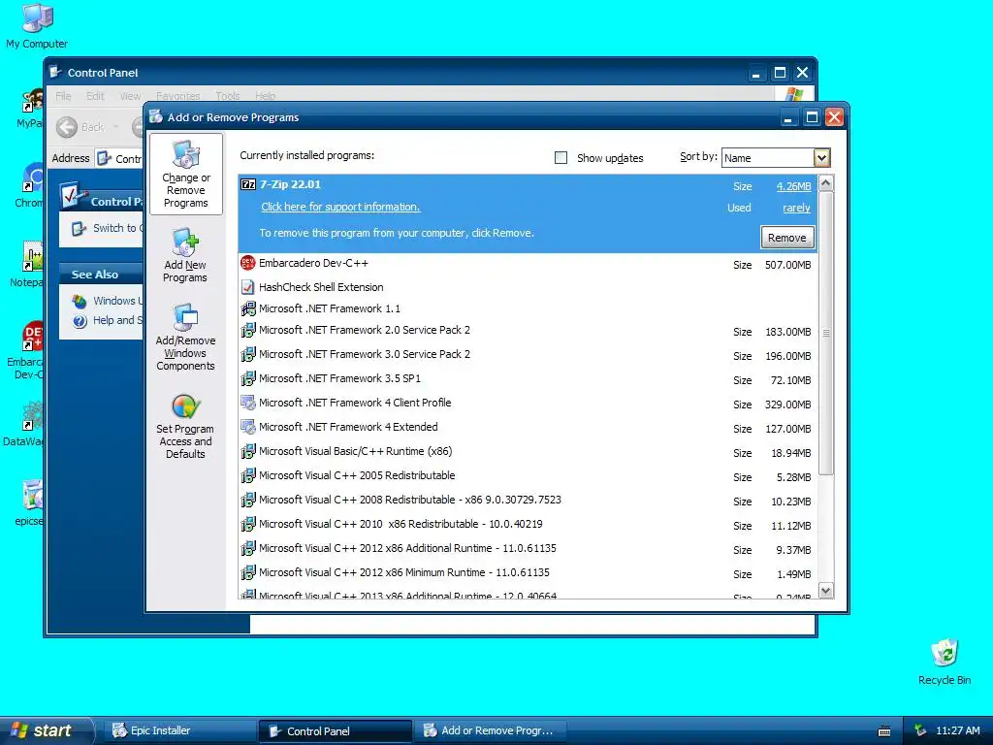Open Add/Remove Windows Components sidebar icon
The height and width of the screenshot is (745, 993).
185,317
